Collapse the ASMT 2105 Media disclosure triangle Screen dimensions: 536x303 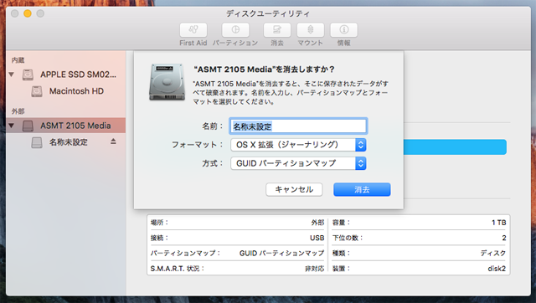pos(12,126)
